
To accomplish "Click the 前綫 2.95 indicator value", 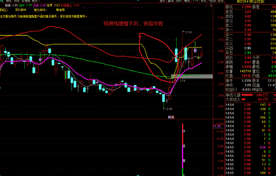I will pos(11,5).
